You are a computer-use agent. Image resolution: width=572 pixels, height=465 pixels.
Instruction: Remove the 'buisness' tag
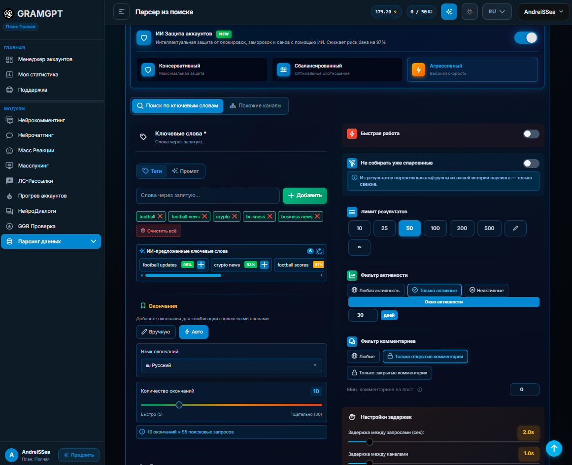point(269,216)
